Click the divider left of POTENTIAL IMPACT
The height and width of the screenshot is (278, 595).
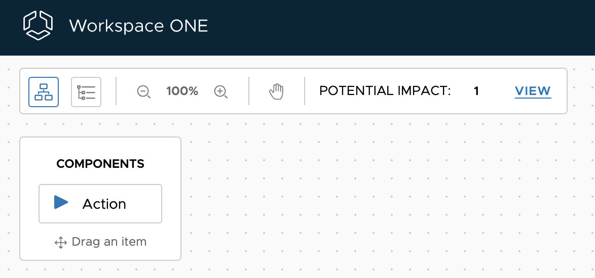click(305, 91)
